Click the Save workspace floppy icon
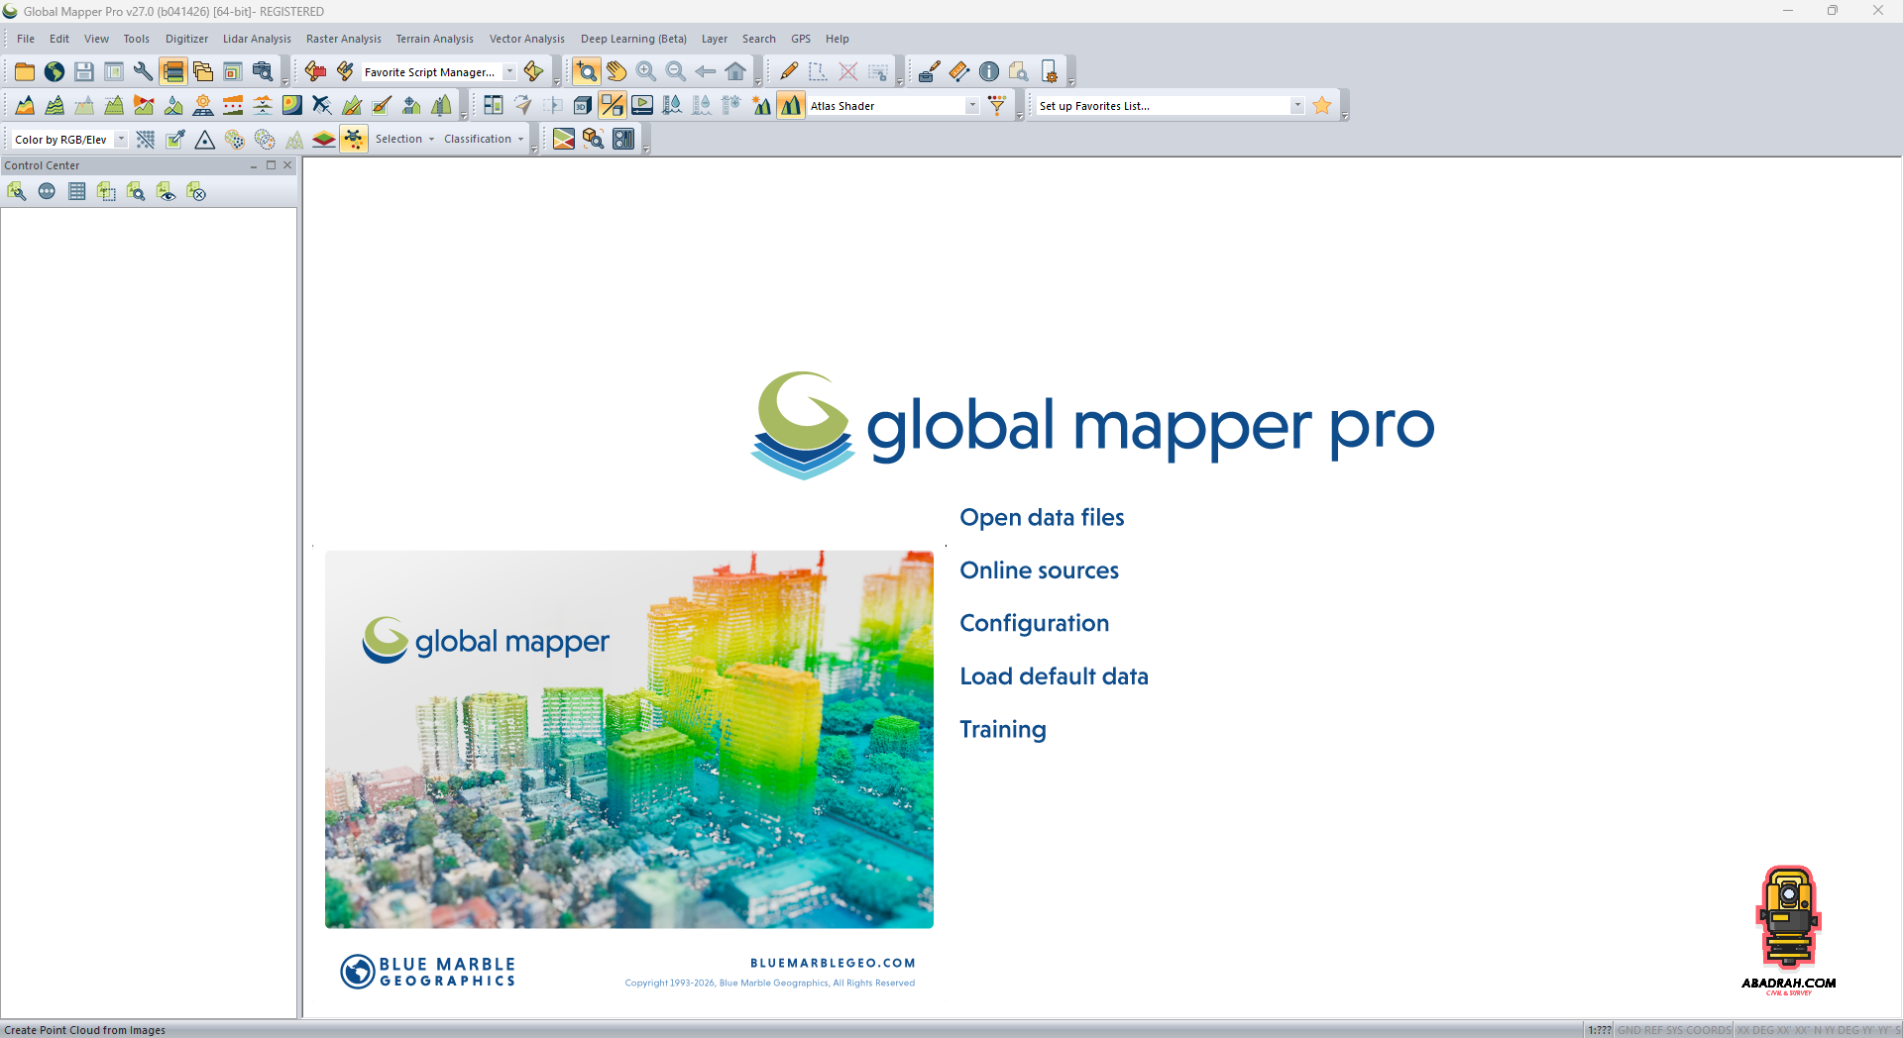 tap(84, 71)
